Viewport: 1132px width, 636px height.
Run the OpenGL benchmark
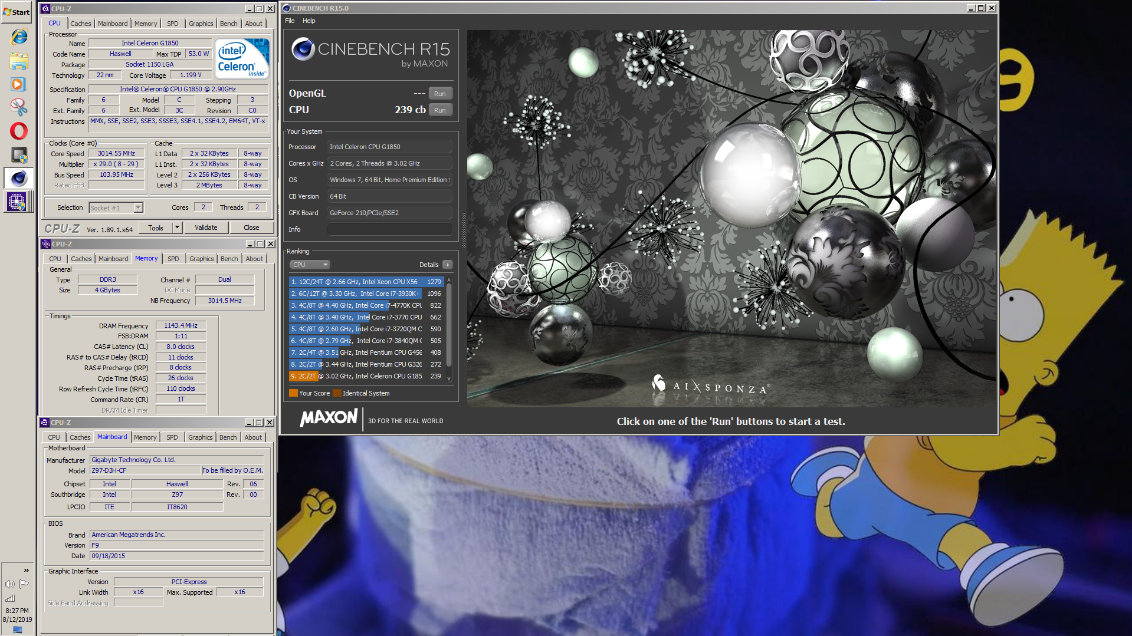[x=440, y=94]
